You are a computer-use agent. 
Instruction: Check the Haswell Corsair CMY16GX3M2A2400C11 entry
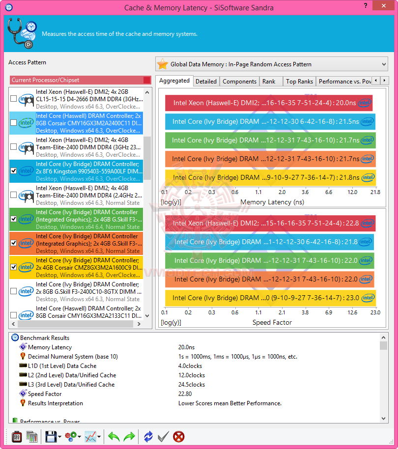click(x=13, y=123)
